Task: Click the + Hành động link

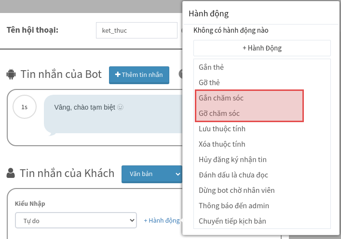Action: click(162, 221)
